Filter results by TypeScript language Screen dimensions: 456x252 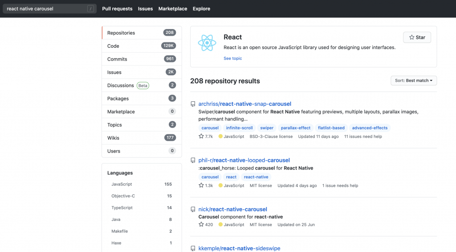(x=141, y=207)
